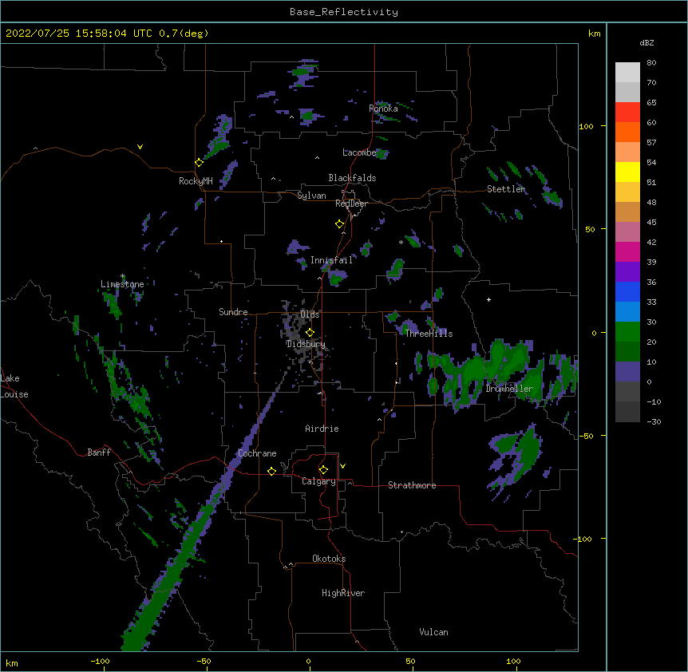Select the Banff label
This screenshot has height=672, width=688.
99,453
